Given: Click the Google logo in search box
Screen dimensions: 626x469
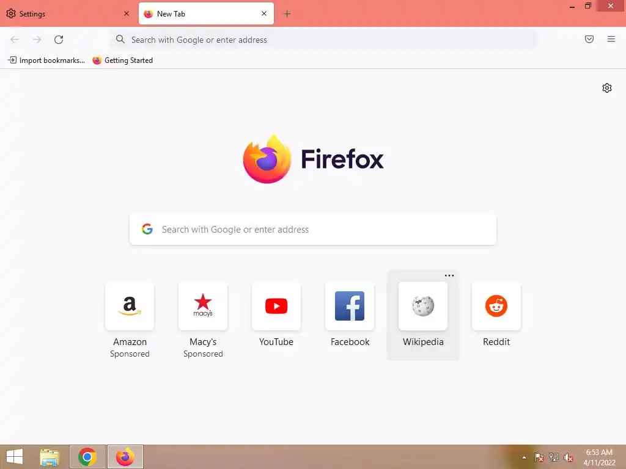Looking at the screenshot, I should (x=147, y=229).
